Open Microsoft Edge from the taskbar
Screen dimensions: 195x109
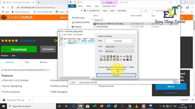(74, 106)
